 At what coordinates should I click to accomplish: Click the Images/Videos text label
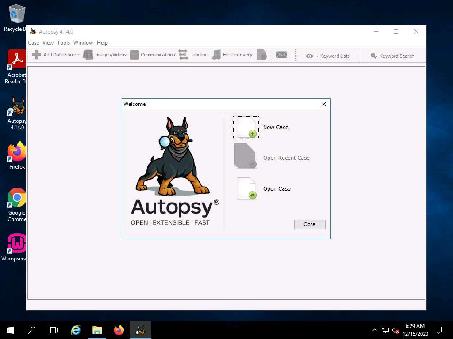[x=111, y=55]
